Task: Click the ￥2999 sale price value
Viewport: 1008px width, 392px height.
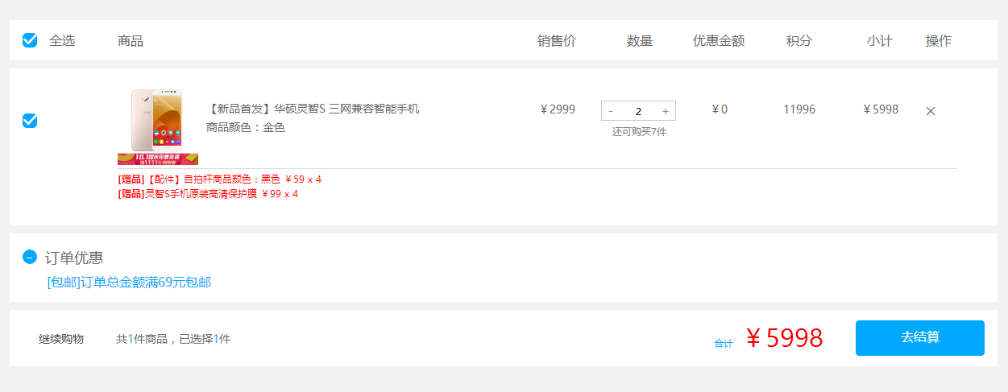Action: 558,109
